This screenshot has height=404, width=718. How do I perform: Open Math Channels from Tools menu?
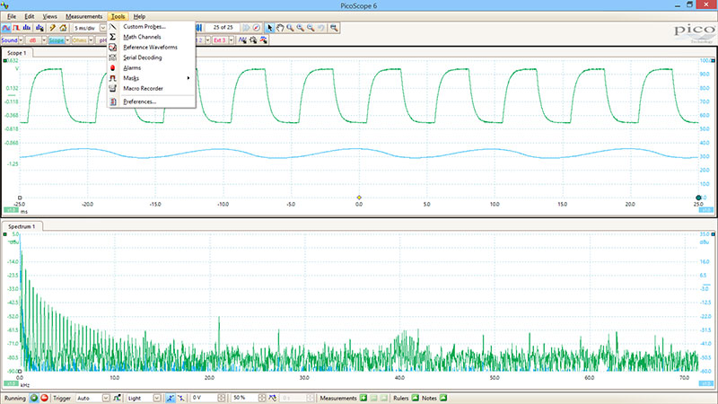142,37
